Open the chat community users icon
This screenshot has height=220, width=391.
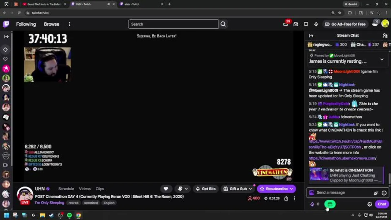[x=385, y=36]
